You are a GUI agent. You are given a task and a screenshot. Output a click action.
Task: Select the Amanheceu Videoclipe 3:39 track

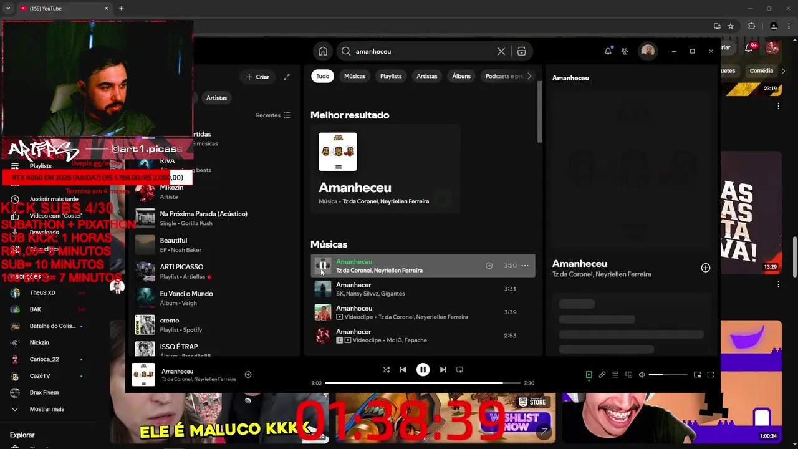[x=423, y=312]
